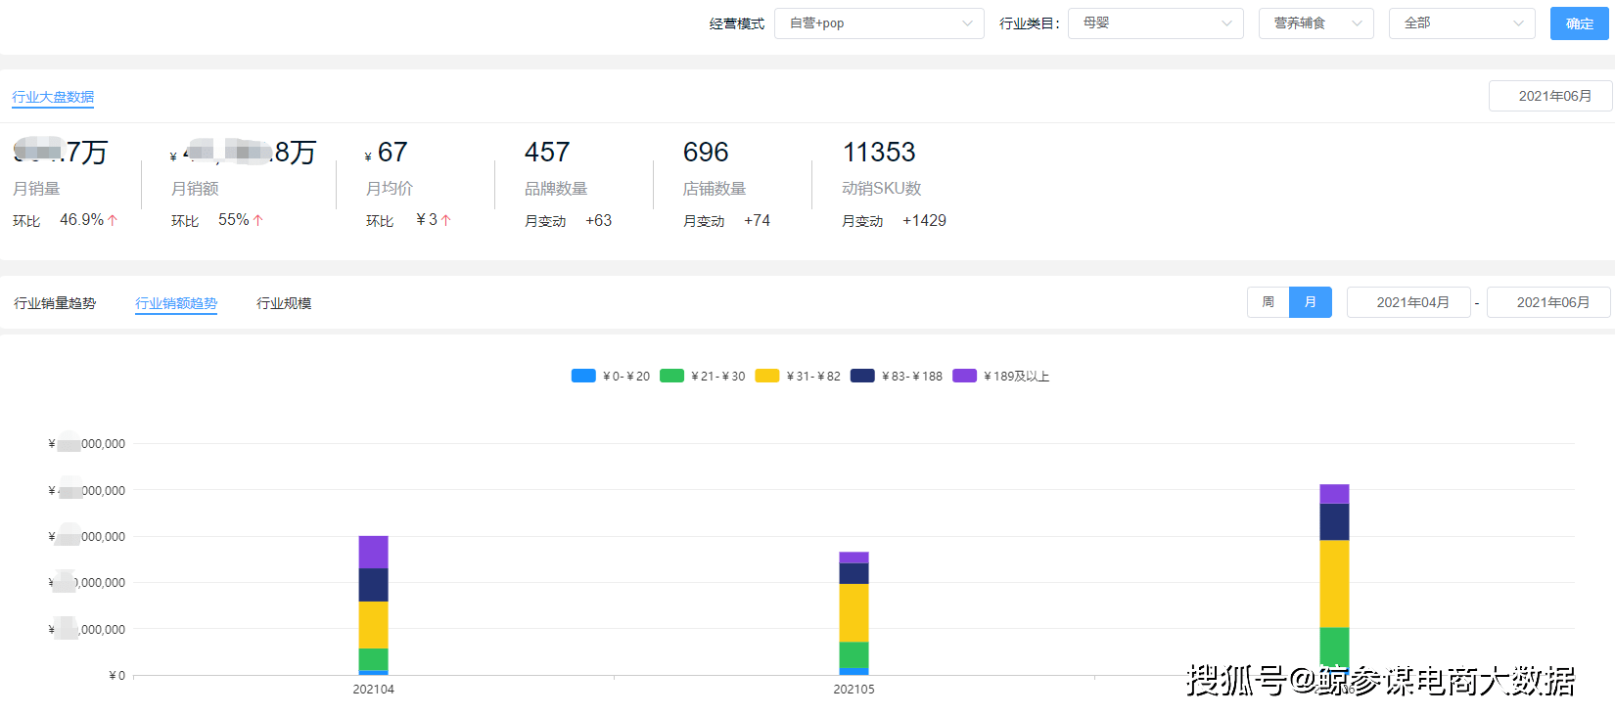Click the 202105 x-axis label

pos(854,690)
